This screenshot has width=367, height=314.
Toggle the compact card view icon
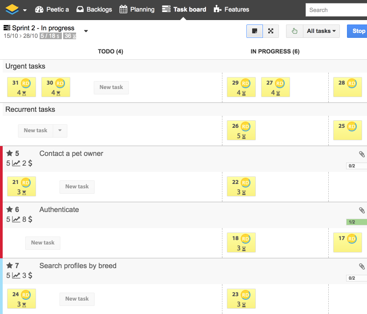[x=254, y=31]
